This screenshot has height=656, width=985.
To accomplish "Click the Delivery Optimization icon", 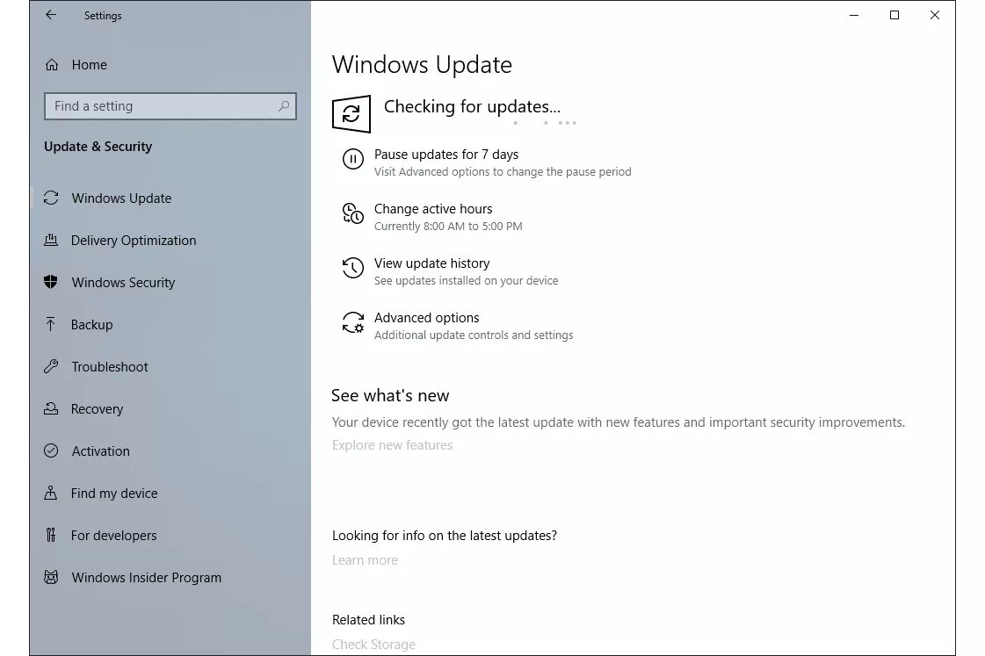I will coord(51,240).
